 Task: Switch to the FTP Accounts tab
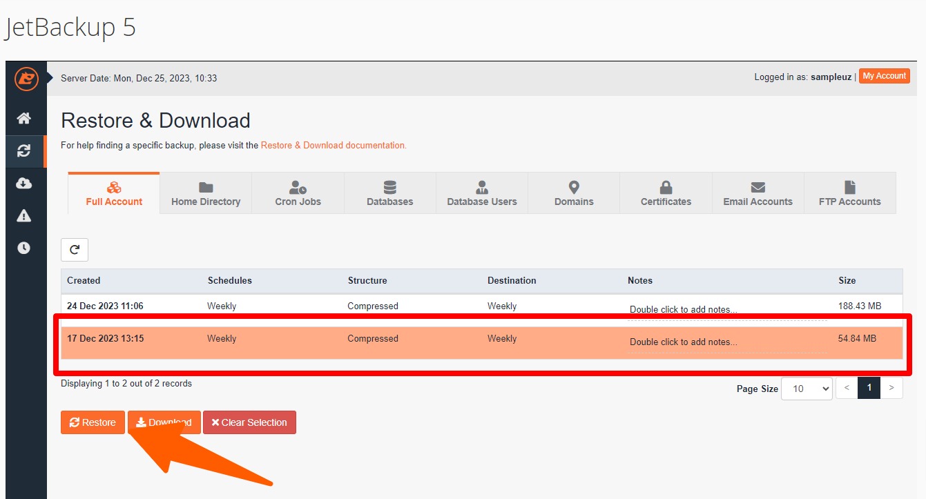[x=849, y=193]
